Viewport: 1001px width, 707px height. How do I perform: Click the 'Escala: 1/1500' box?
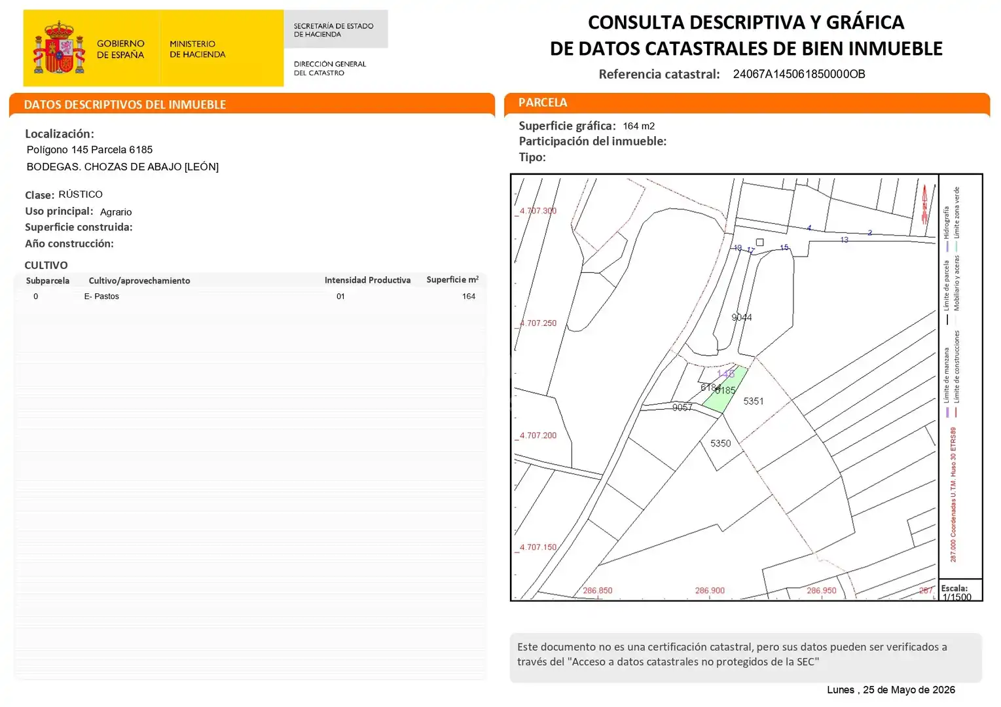960,591
